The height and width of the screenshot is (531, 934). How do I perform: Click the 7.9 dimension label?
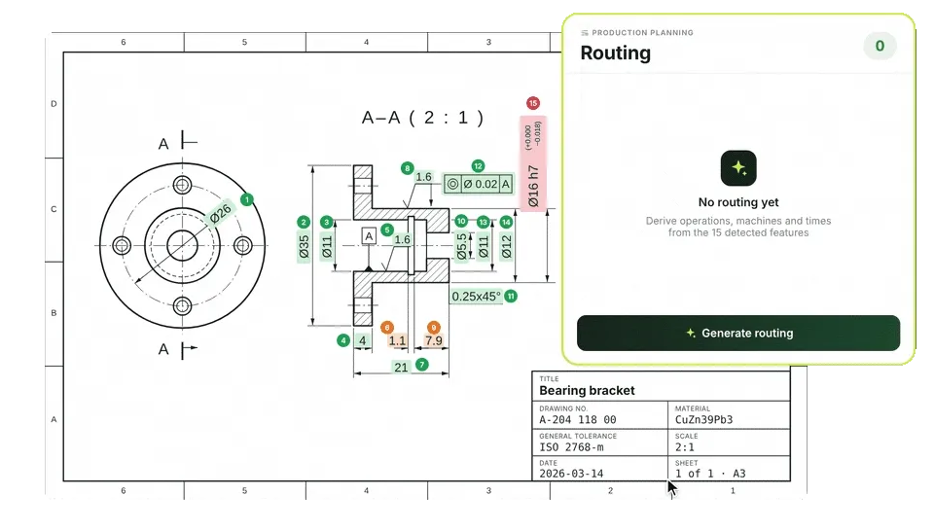click(x=434, y=340)
